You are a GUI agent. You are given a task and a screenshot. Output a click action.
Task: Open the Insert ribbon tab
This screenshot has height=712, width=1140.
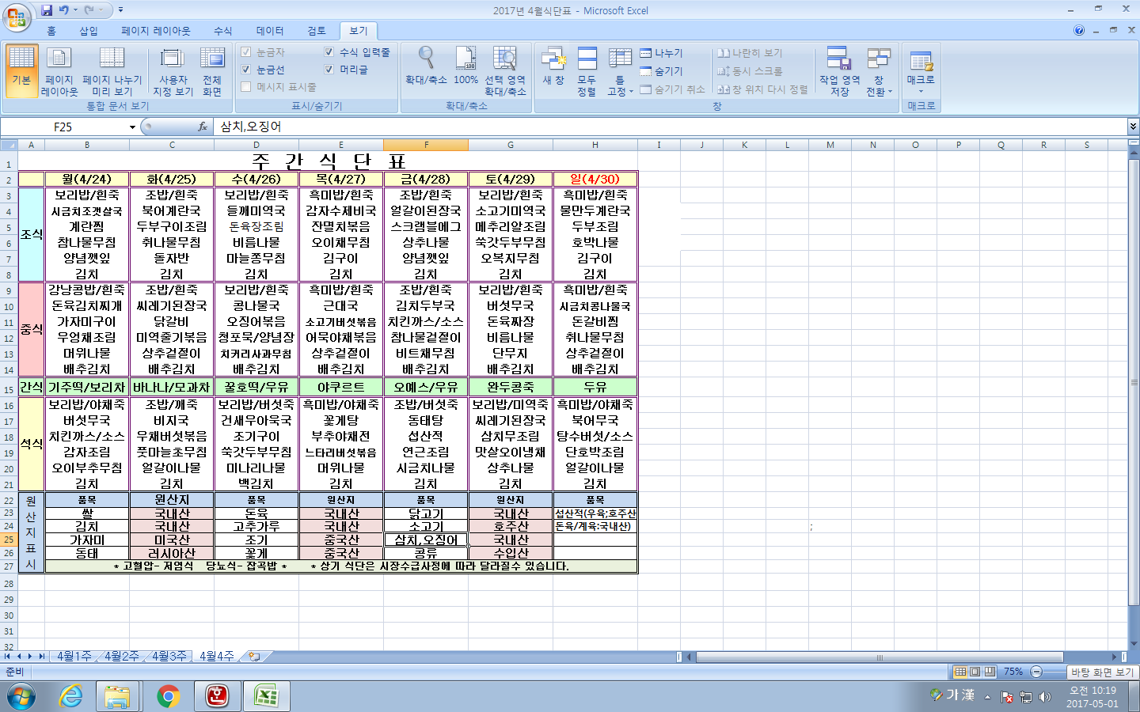coord(88,31)
